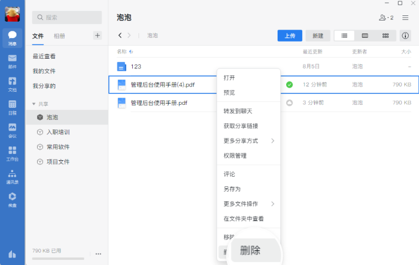Click the 搜索 search field

[67, 17]
